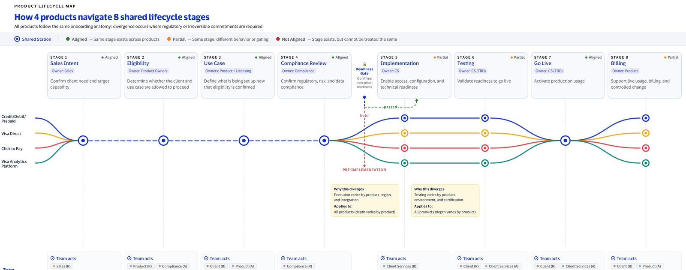Click the PRE-IMPLEMENTATION hold label
The image size is (686, 270).
(364, 170)
